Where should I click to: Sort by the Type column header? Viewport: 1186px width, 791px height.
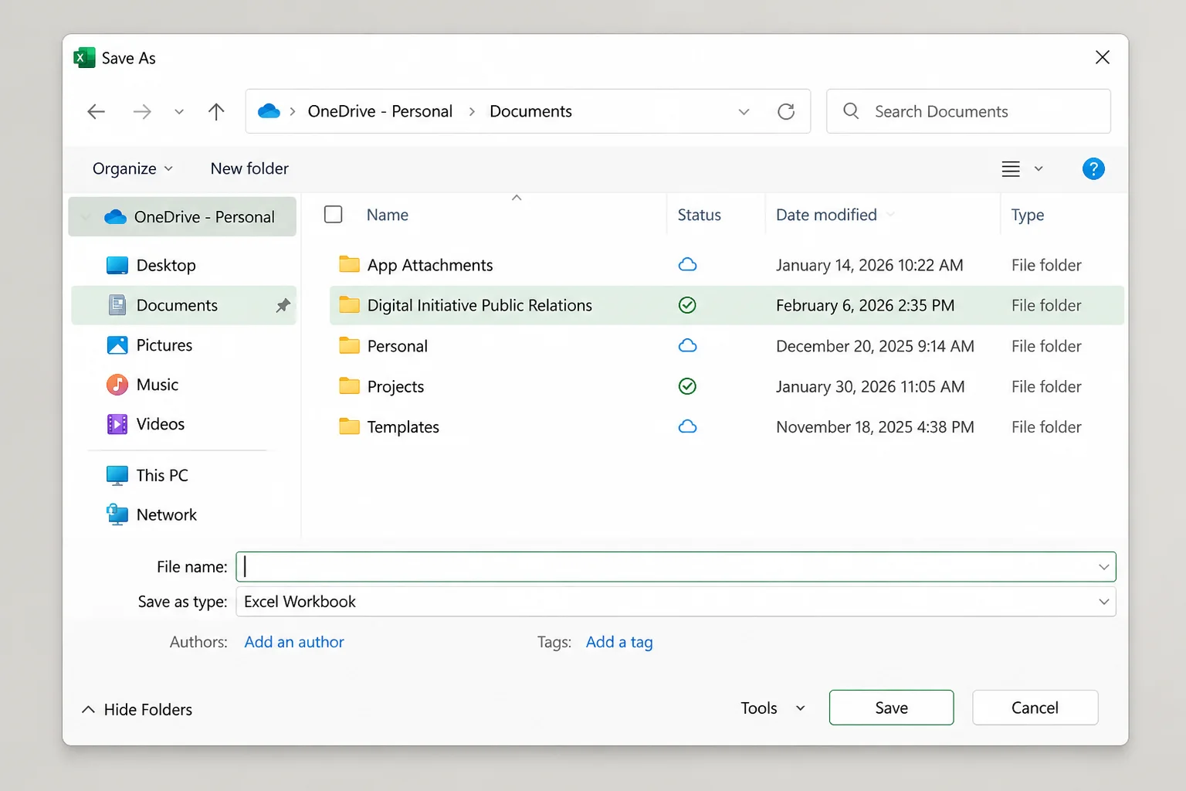point(1028,215)
